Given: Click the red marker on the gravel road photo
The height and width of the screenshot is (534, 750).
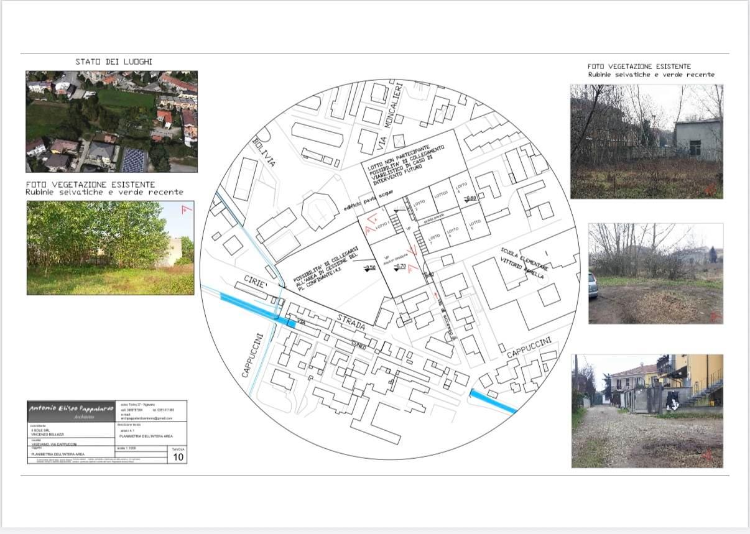Looking at the screenshot, I should (707, 456).
